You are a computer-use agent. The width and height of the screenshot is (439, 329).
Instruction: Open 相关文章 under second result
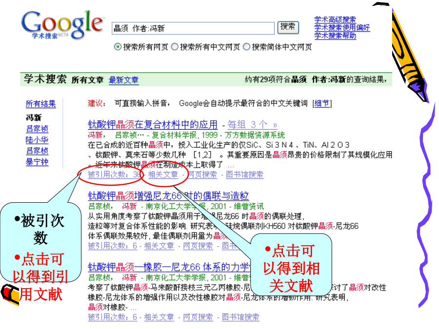[159, 246]
